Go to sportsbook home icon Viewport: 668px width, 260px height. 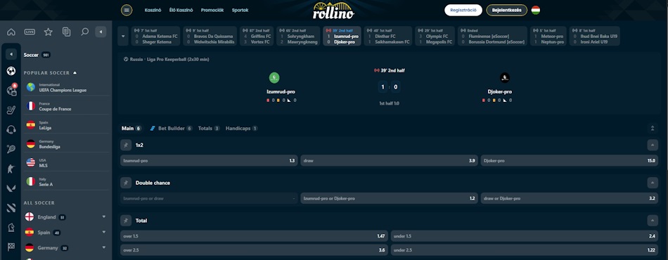click(x=11, y=32)
